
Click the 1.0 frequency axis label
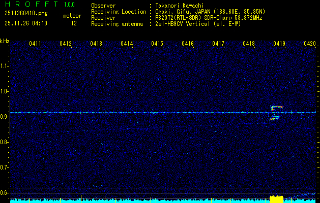pos(5,91)
